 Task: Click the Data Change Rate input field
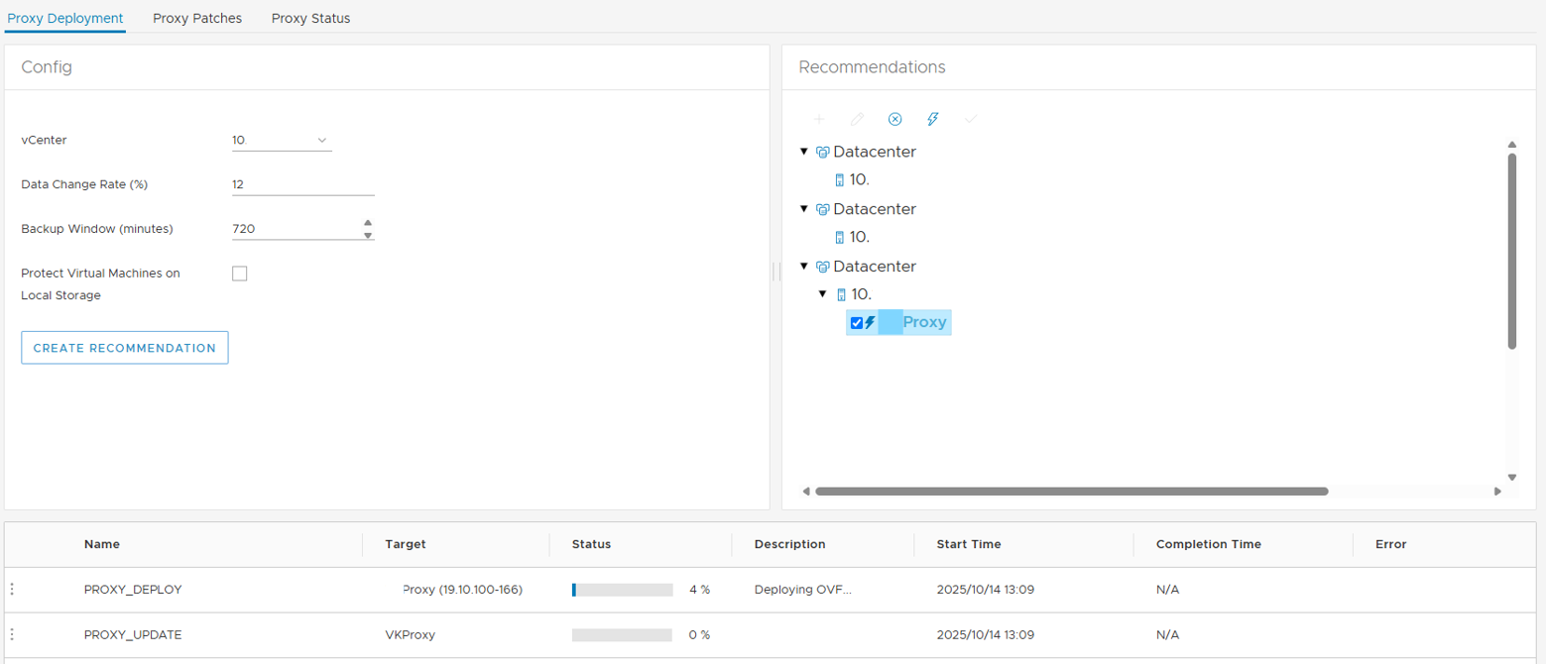coord(302,184)
